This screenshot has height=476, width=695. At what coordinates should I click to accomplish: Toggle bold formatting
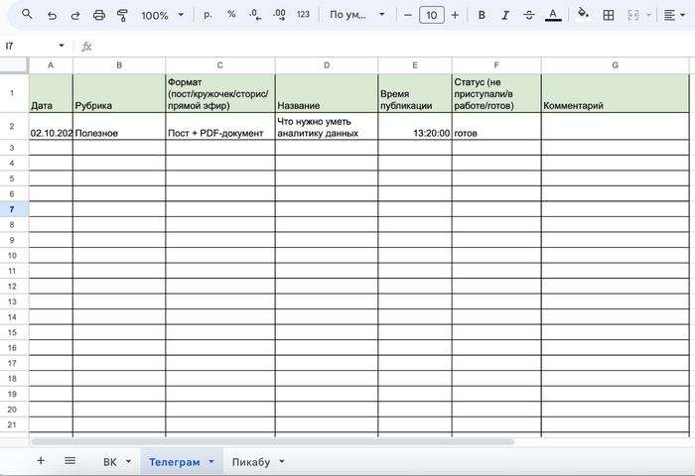coord(482,15)
